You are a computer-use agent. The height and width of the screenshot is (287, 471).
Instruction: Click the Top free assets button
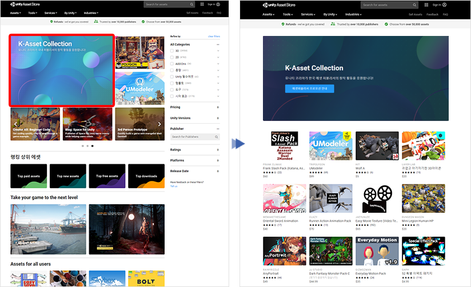coord(107,176)
